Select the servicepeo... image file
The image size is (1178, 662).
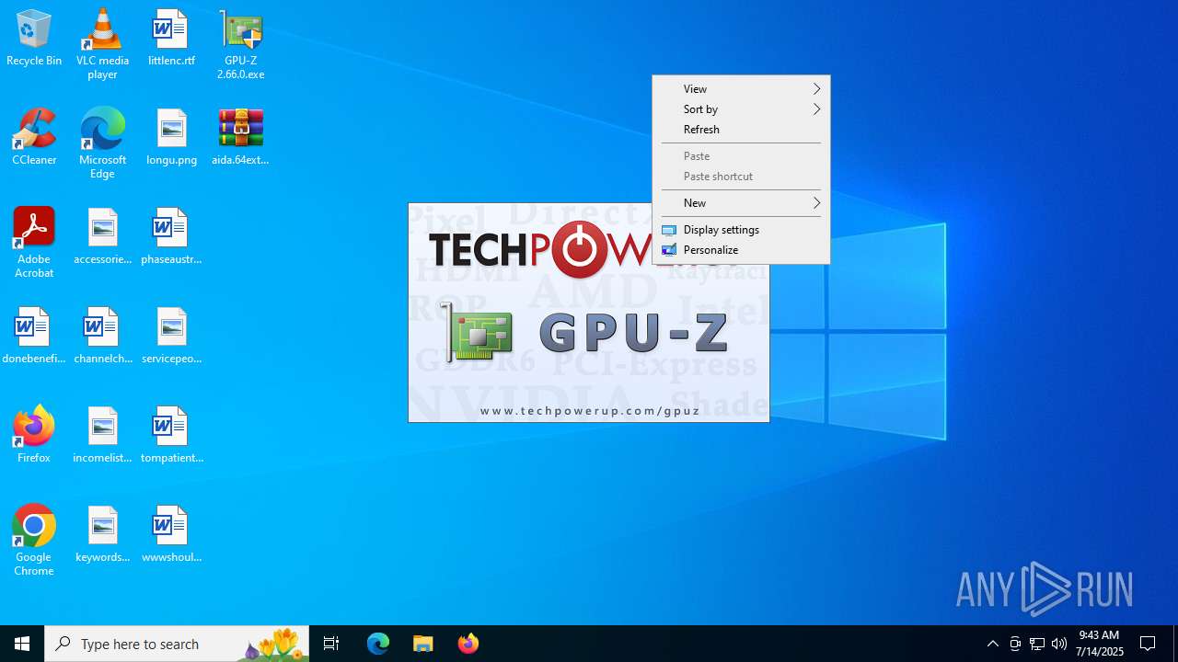171,337
